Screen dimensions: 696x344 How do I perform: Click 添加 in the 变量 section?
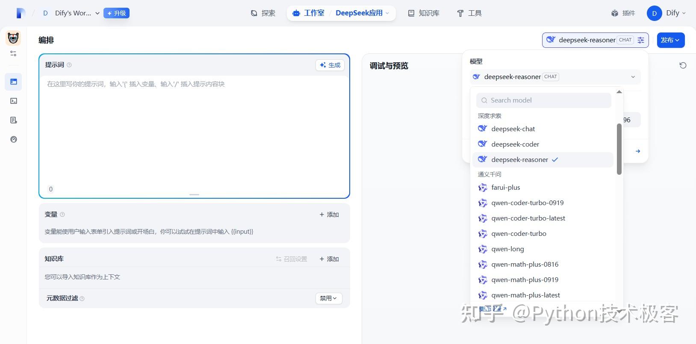click(x=329, y=215)
